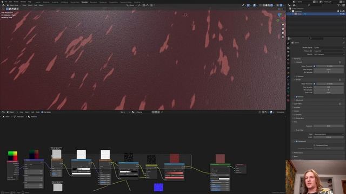346x194 pixels.
Task: Click the Render Time Limit field
Action: 329,93
